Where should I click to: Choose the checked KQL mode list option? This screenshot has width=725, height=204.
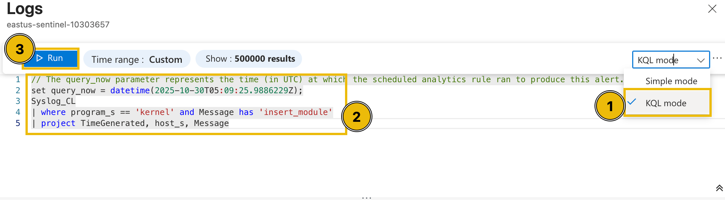click(666, 103)
